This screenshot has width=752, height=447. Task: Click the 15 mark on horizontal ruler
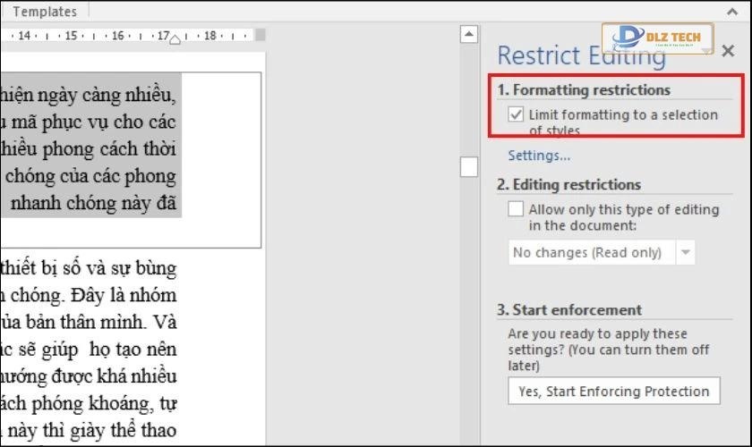click(71, 37)
